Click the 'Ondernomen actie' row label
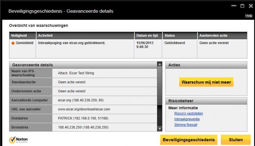This screenshot has width=255, height=146. pyautogui.click(x=26, y=91)
